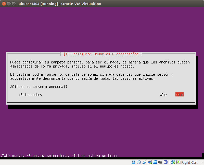This screenshot has height=165, width=204.
Task: Select the No button to skip encryption
Action: click(x=179, y=94)
